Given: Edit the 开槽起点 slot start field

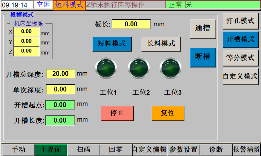Looking at the screenshot, I should 60,105.
